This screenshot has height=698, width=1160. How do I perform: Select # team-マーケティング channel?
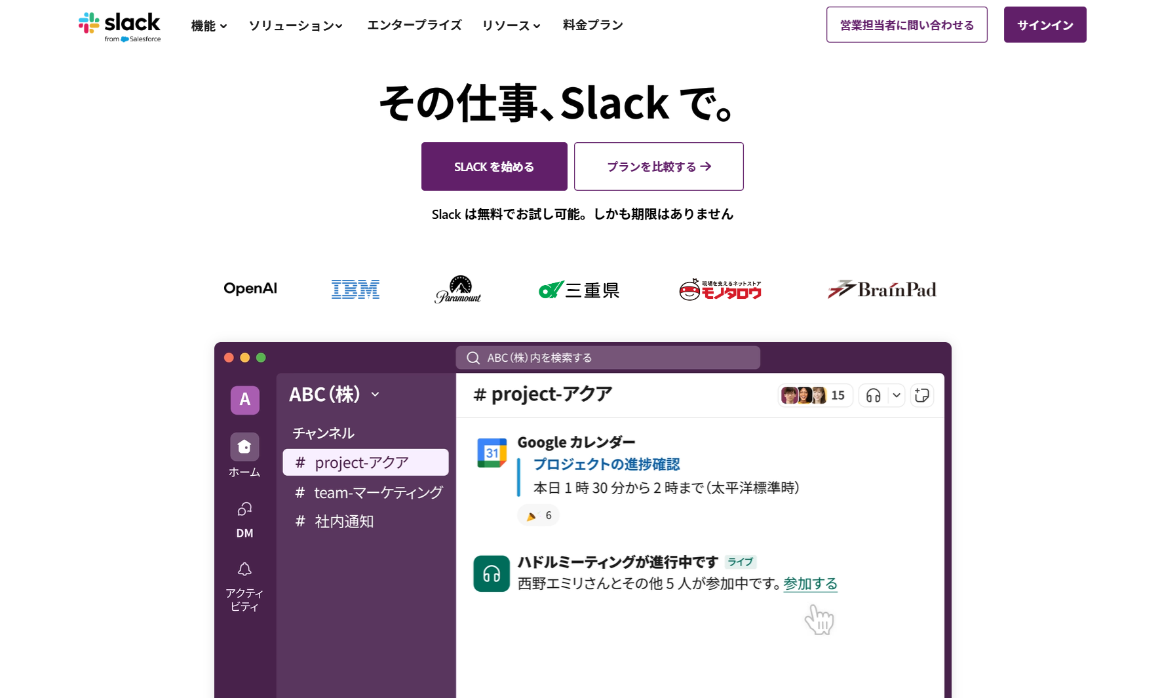369,492
